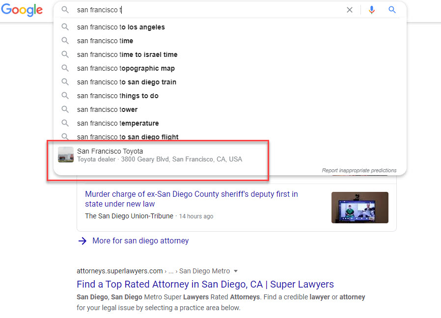Screen dimensions: 441x318
Task: Choose suggestion 'san francisco things to do'
Action: (x=118, y=96)
